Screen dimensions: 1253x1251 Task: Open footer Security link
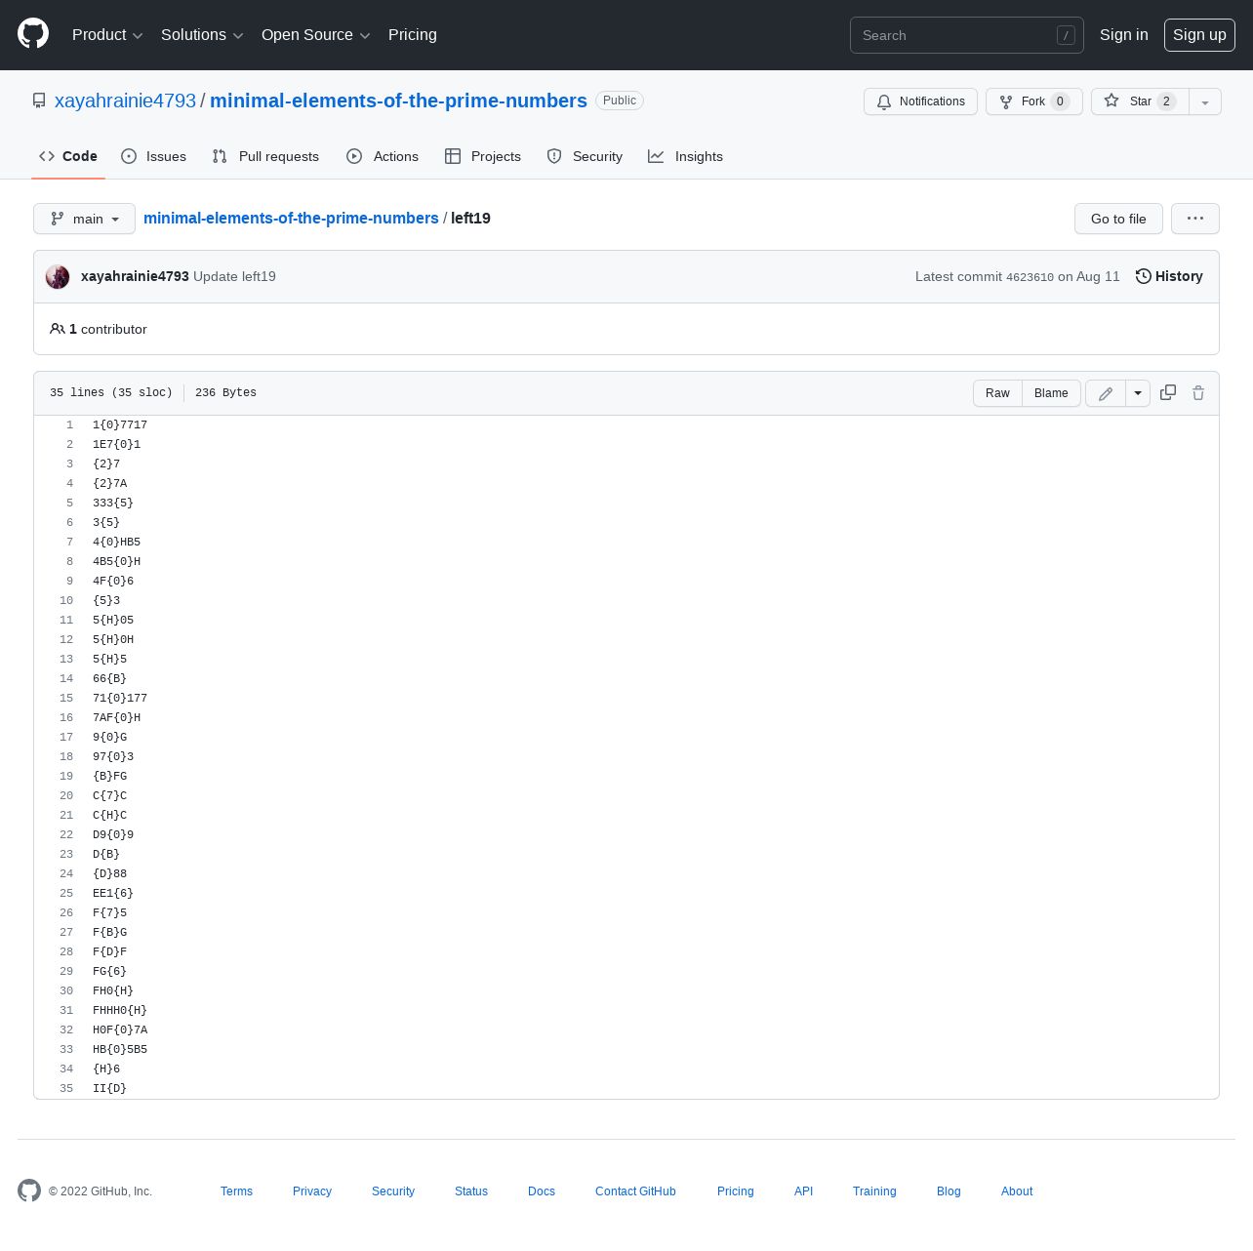coord(393,1191)
